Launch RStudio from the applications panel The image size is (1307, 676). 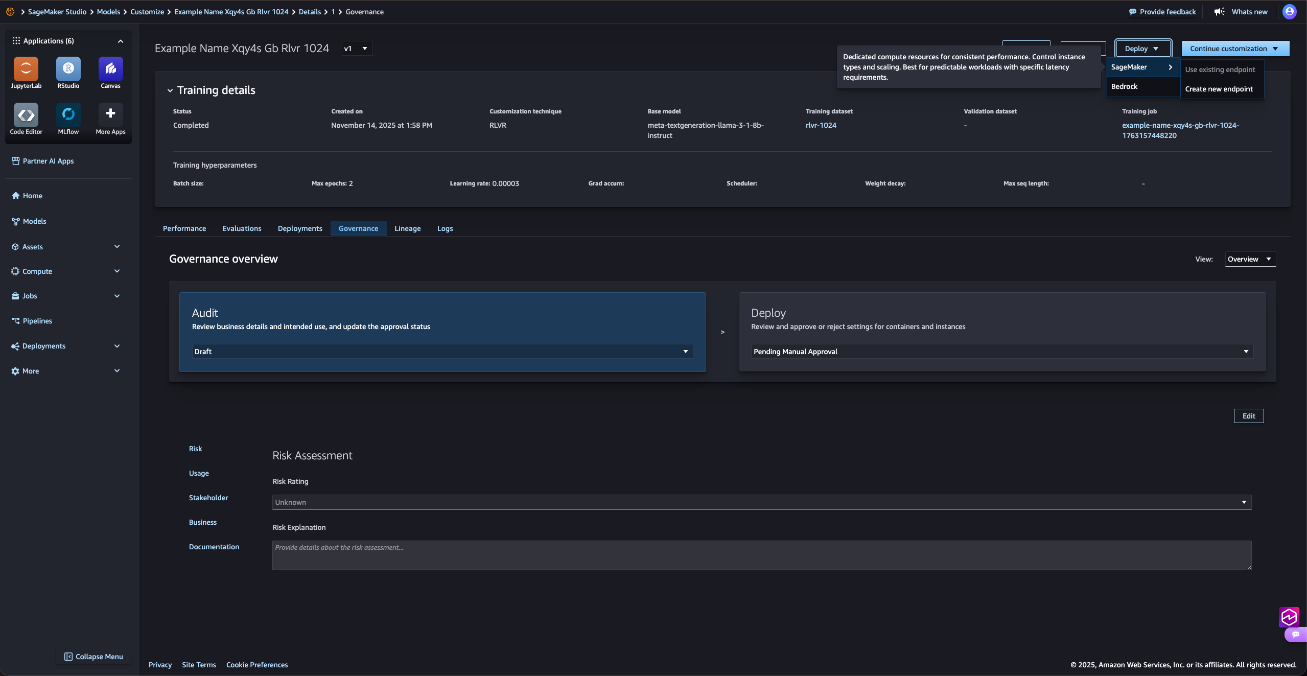click(68, 69)
